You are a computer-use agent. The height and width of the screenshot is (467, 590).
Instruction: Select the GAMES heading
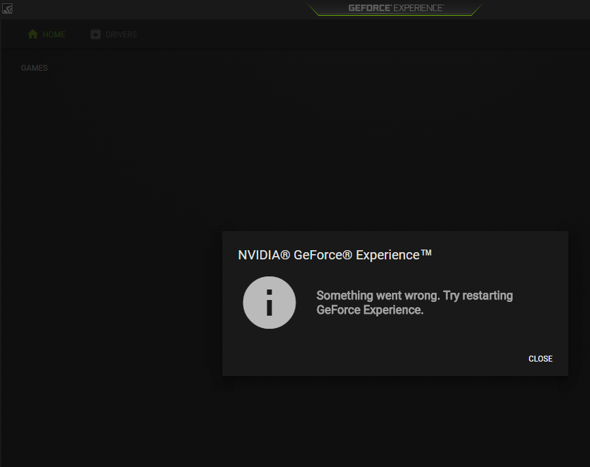click(x=34, y=68)
